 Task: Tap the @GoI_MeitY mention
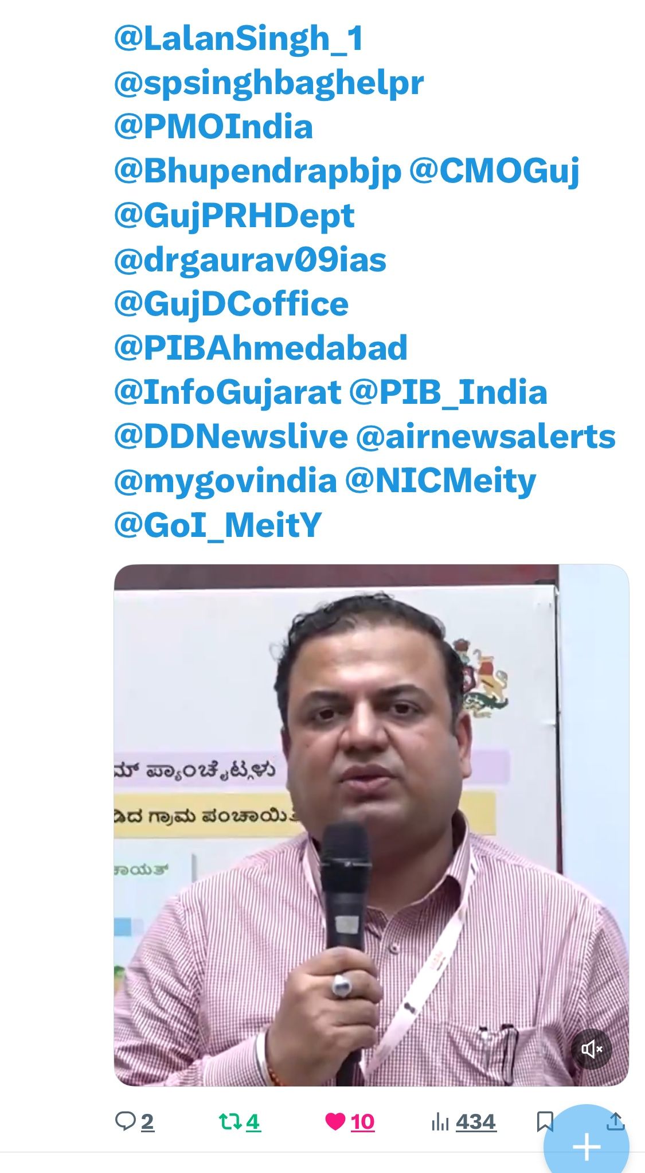click(218, 525)
